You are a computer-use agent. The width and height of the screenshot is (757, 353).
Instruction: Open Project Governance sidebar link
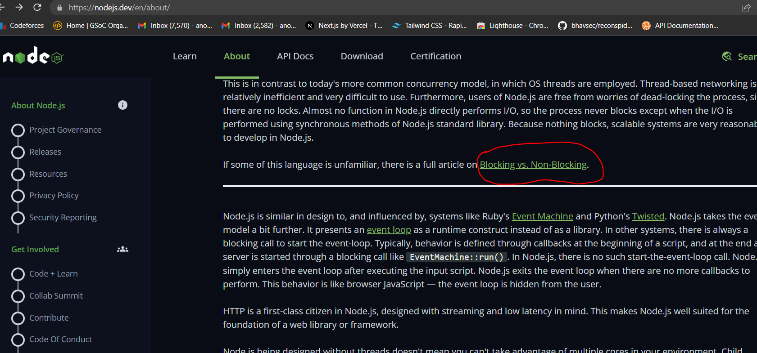point(65,130)
